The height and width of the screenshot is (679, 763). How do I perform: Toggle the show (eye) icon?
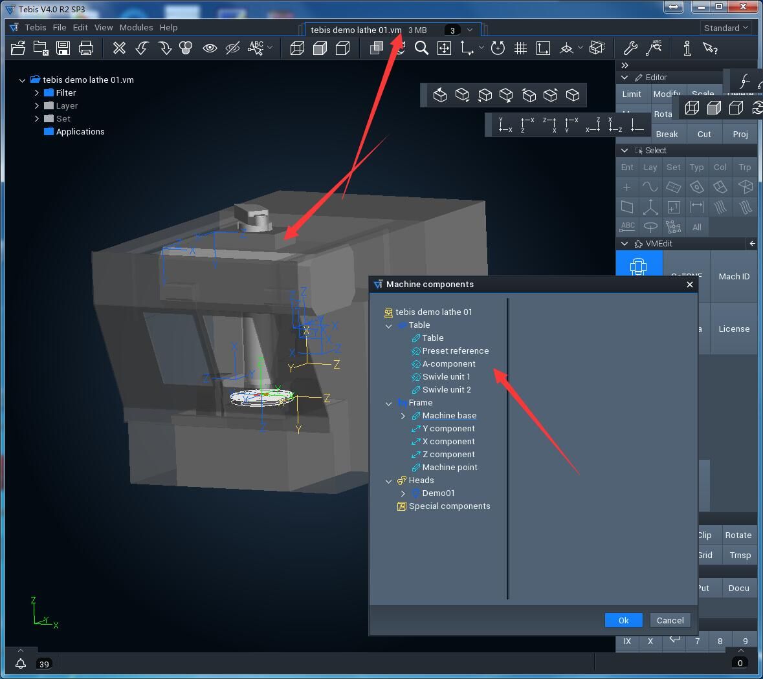[x=210, y=48]
